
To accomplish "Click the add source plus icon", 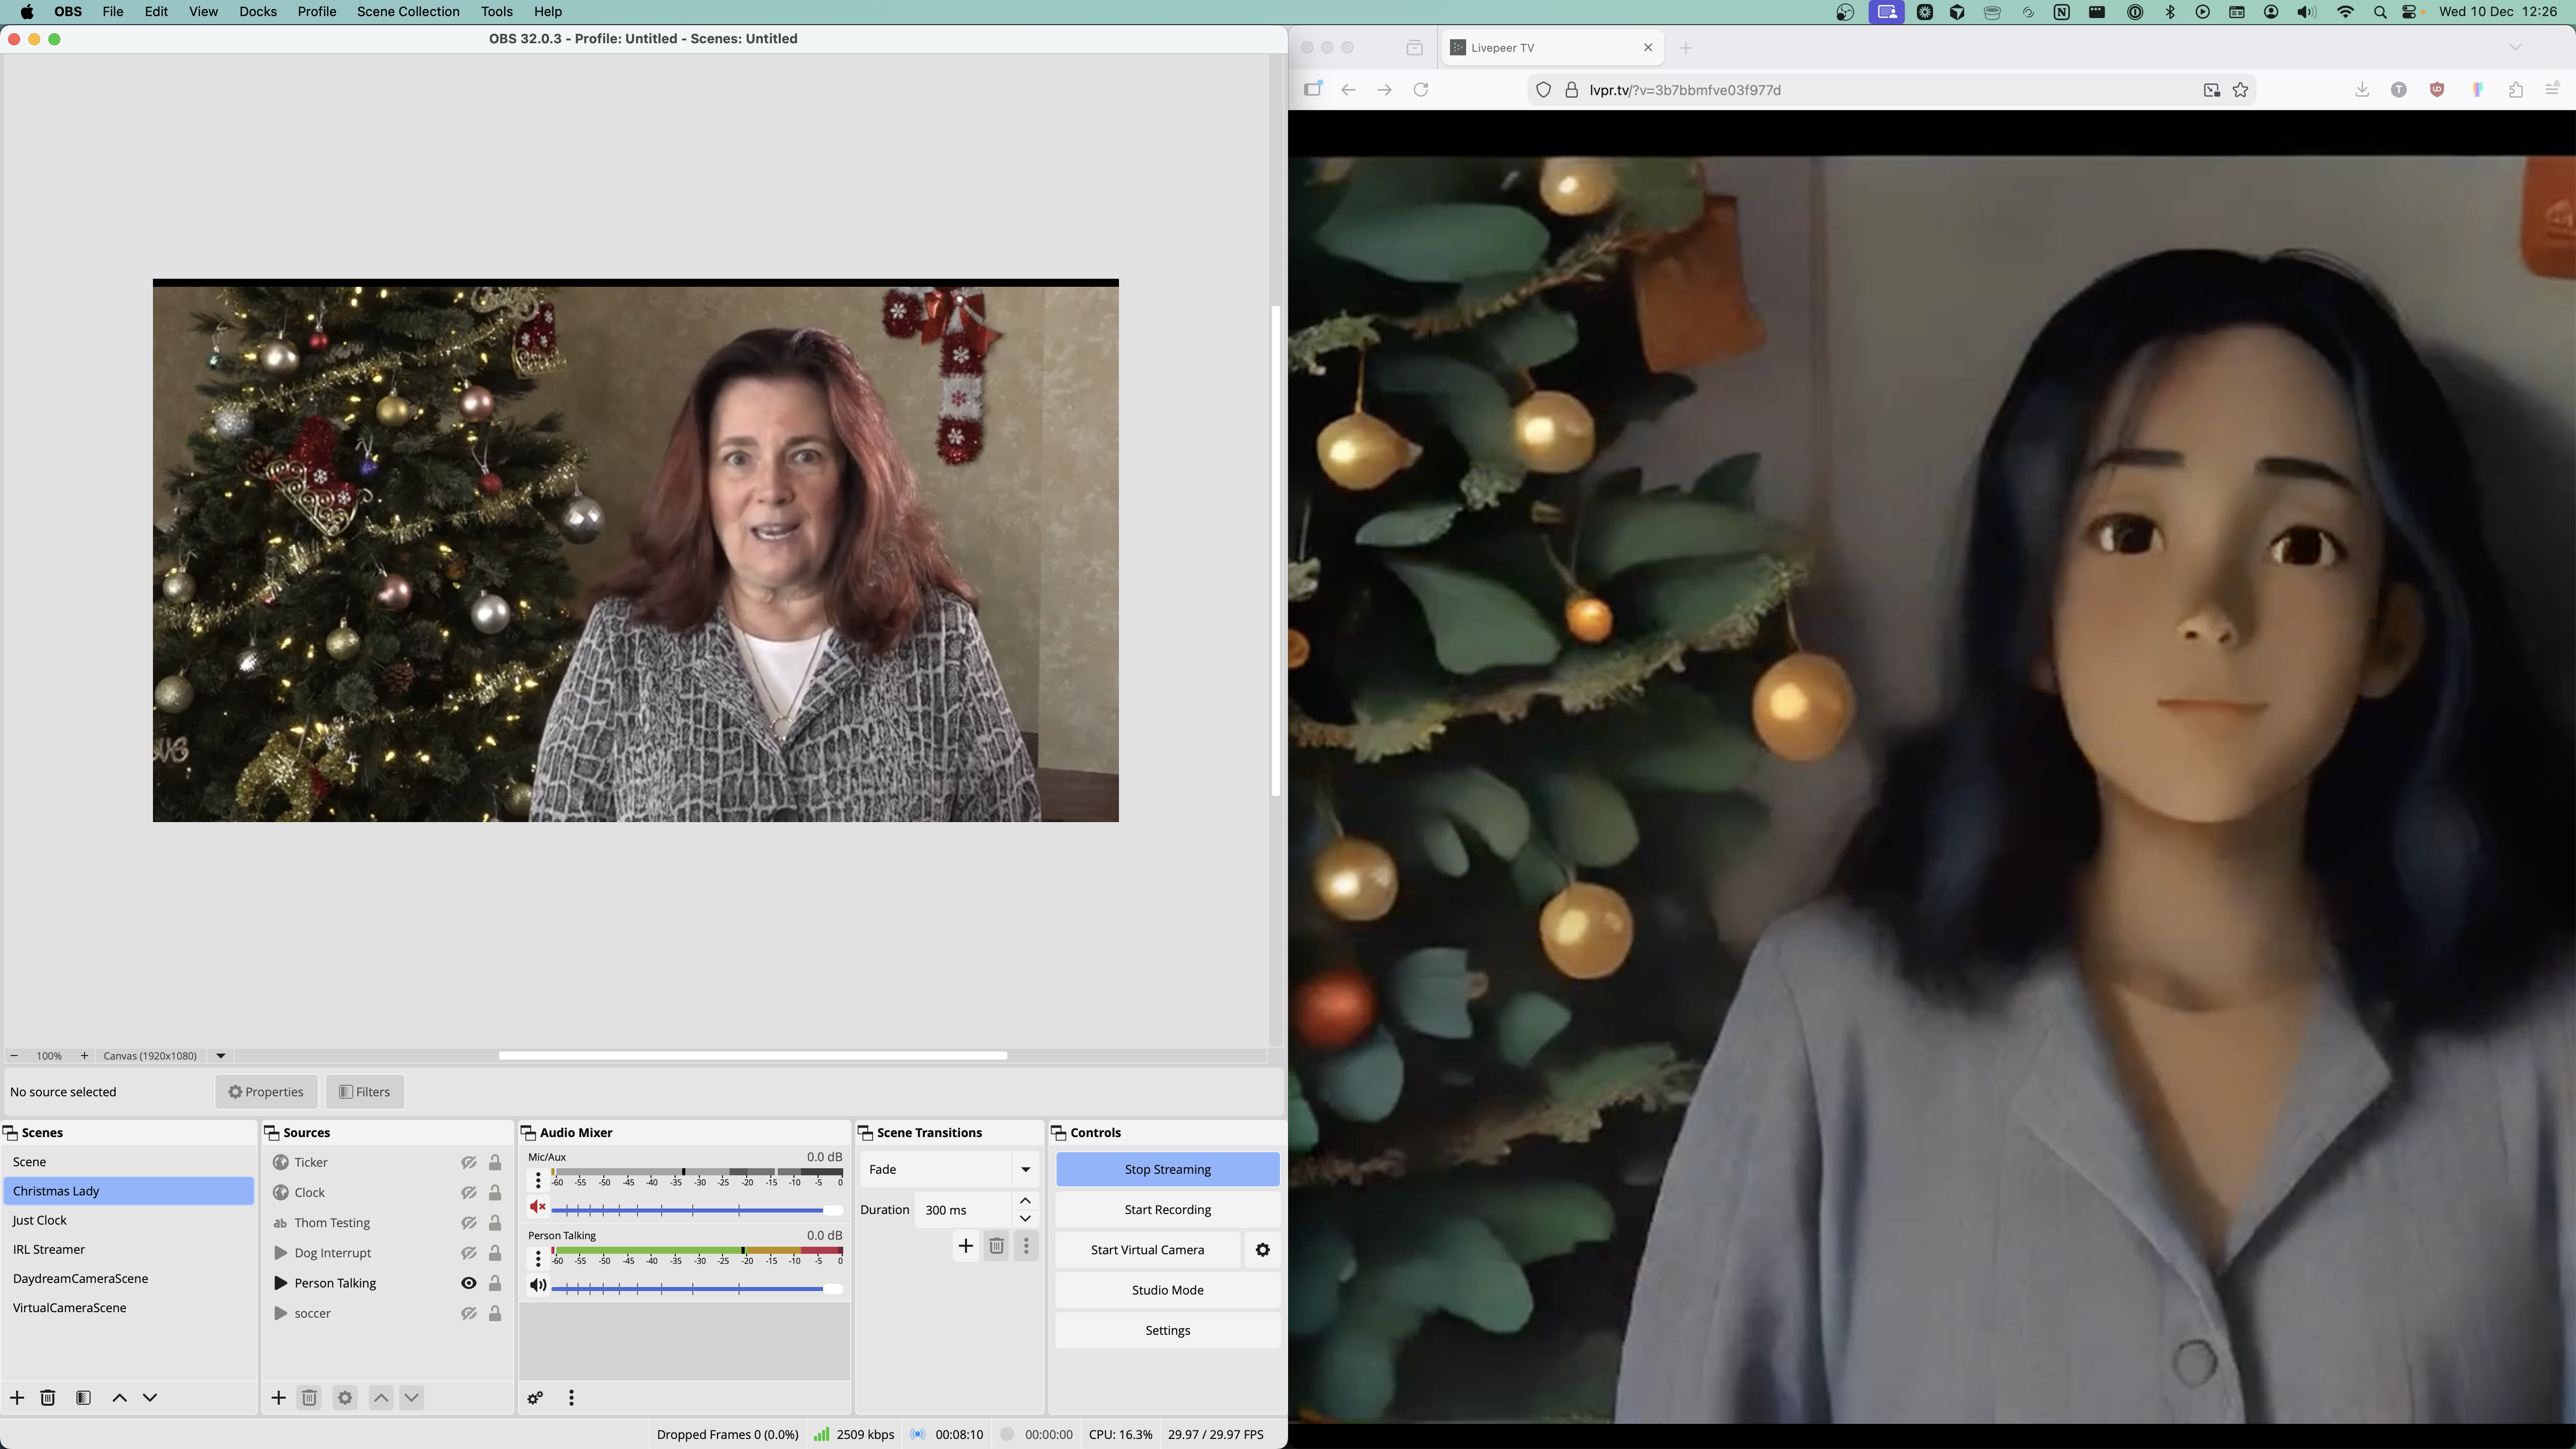I will coord(278,1398).
